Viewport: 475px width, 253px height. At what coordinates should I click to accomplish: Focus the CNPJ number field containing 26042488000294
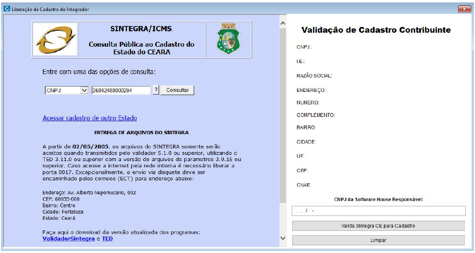(121, 90)
